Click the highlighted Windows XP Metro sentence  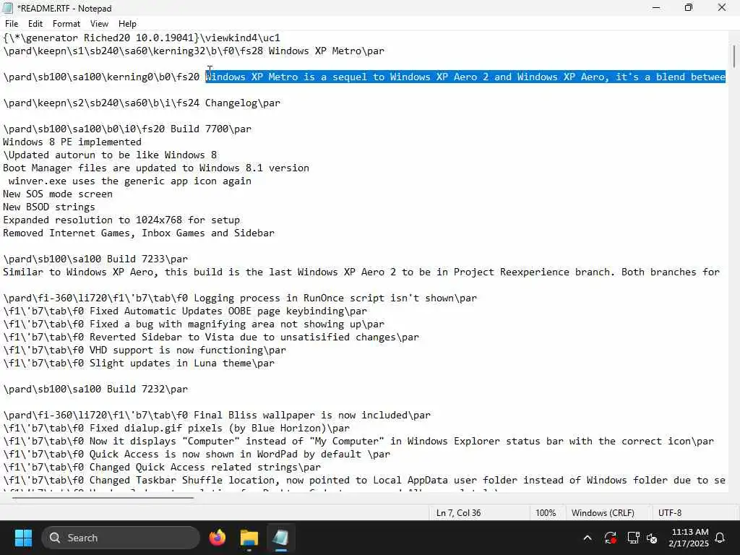[465, 77]
